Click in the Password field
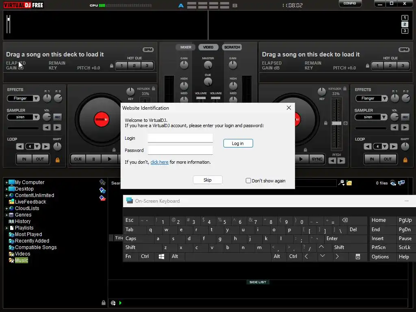The height and width of the screenshot is (312, 416). point(180,150)
